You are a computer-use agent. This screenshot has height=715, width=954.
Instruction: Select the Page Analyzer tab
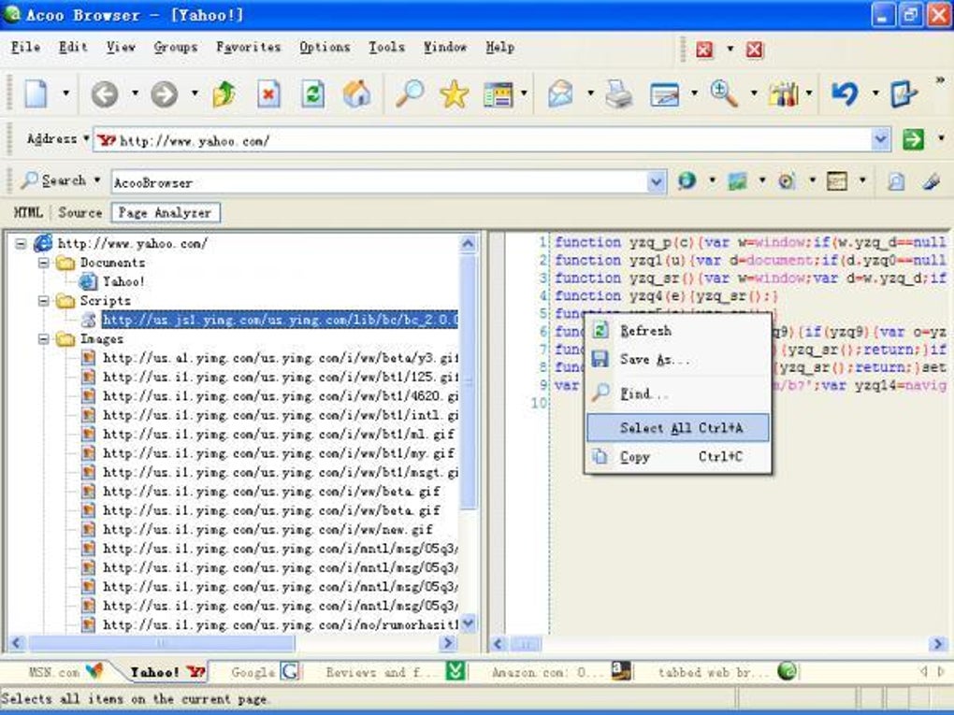pyautogui.click(x=165, y=213)
